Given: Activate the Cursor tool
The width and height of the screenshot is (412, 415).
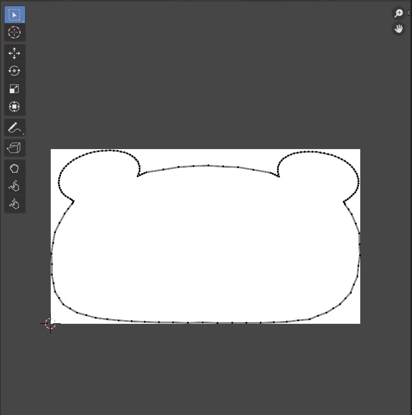Looking at the screenshot, I should (x=14, y=33).
